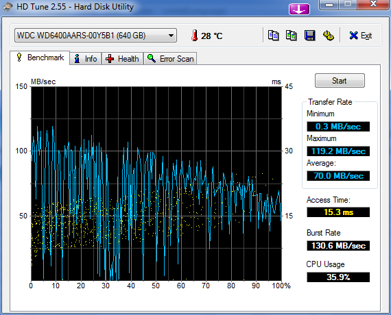Click the Burst Rate 130.6 MB/sec readout
Viewport: 391px width, 315px height.
(x=338, y=246)
